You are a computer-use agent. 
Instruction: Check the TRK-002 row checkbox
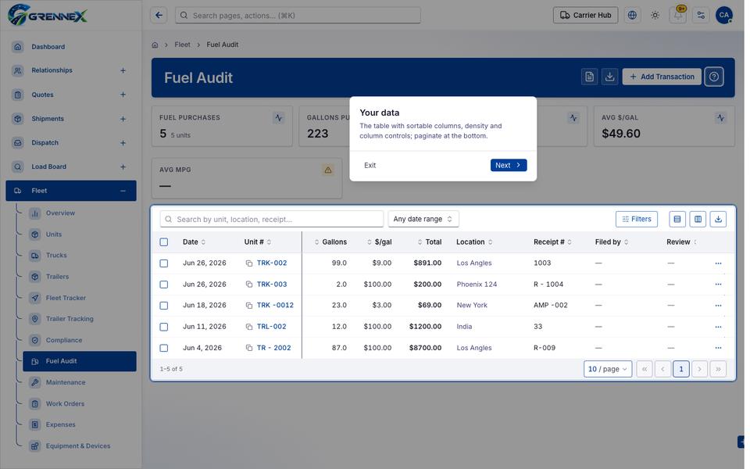(163, 263)
